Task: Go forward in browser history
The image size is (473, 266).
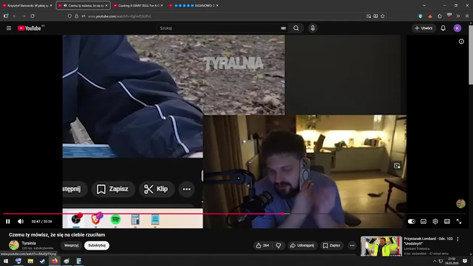Action: pyautogui.click(x=24, y=16)
